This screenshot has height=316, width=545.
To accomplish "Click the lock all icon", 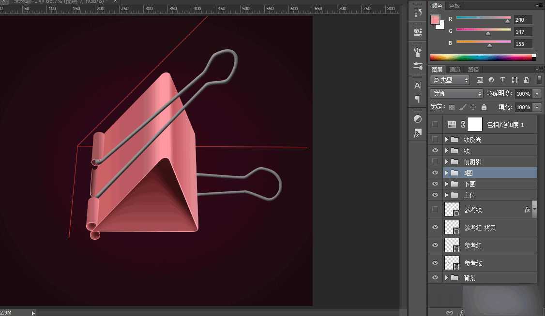I will pos(484,107).
